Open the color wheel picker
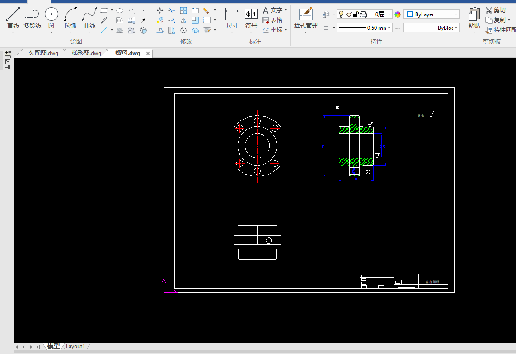This screenshot has width=516, height=354. [x=398, y=14]
